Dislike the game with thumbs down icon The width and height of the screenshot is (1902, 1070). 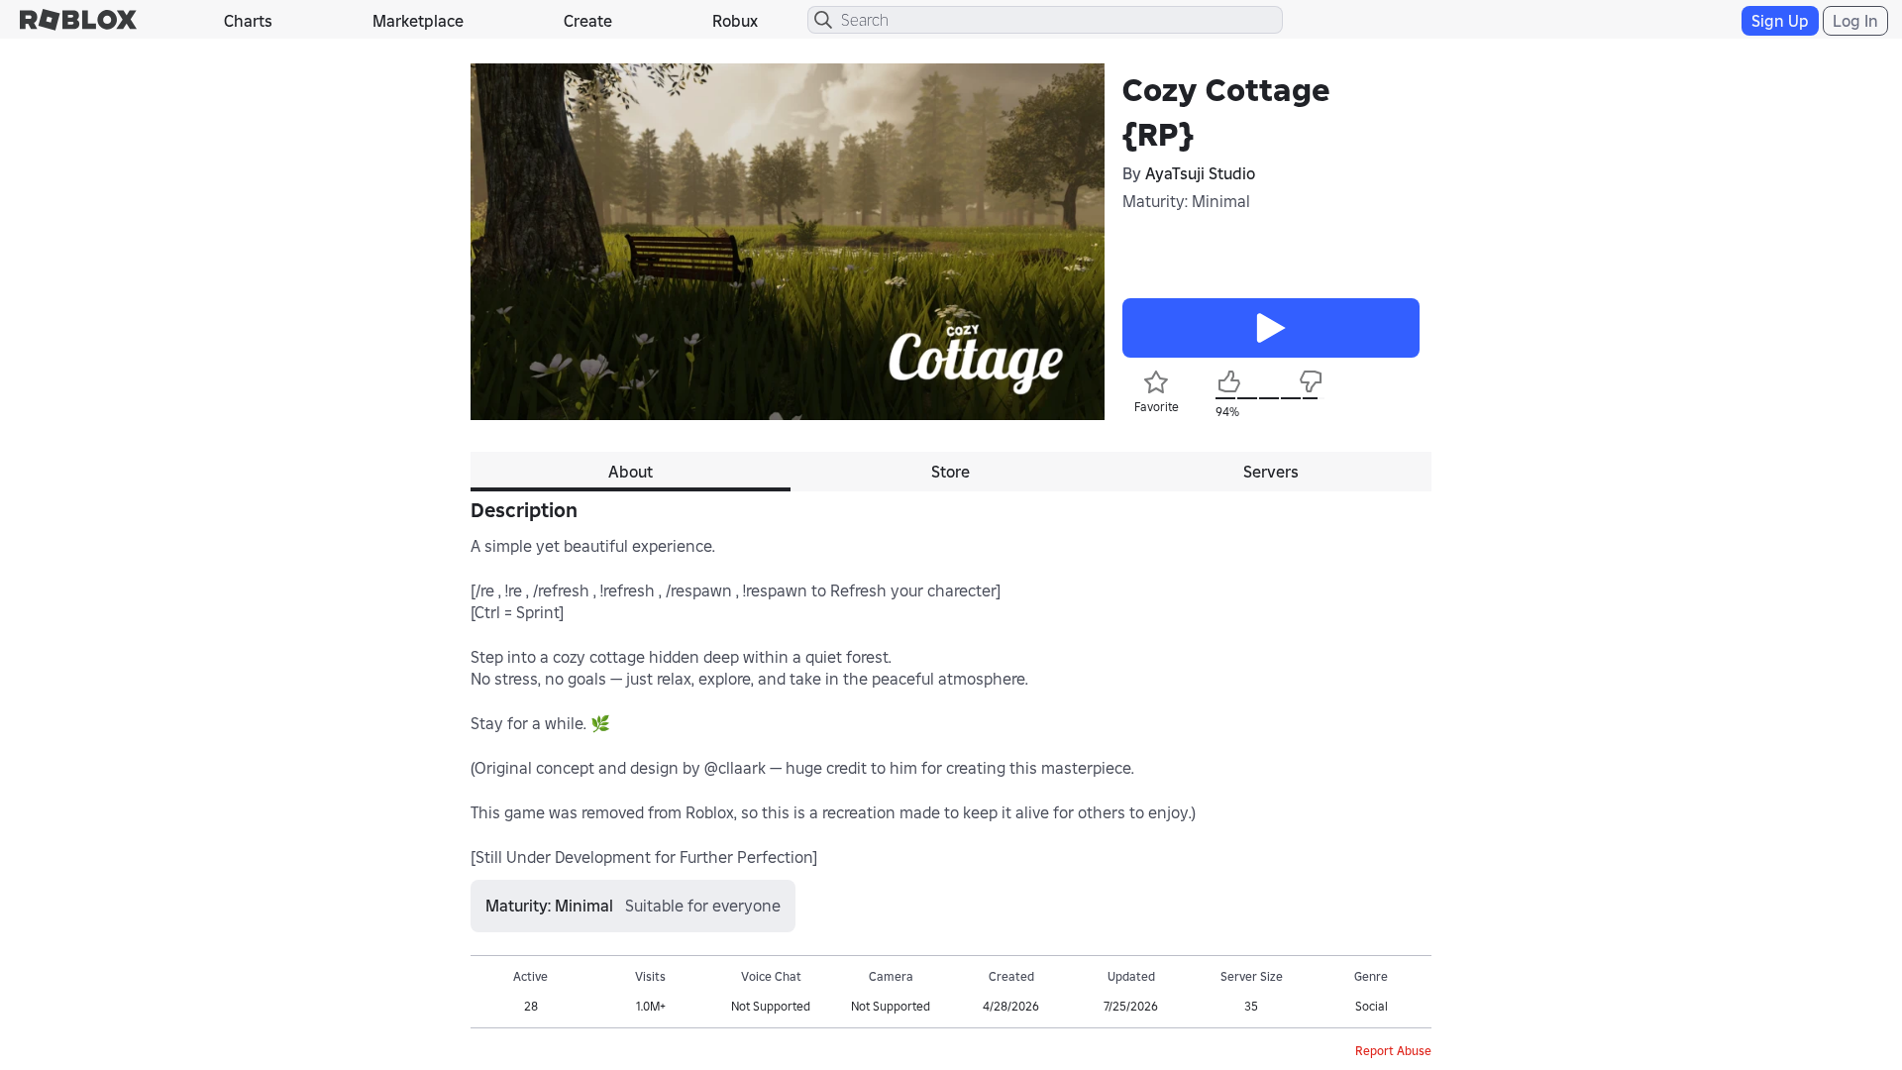click(x=1311, y=381)
